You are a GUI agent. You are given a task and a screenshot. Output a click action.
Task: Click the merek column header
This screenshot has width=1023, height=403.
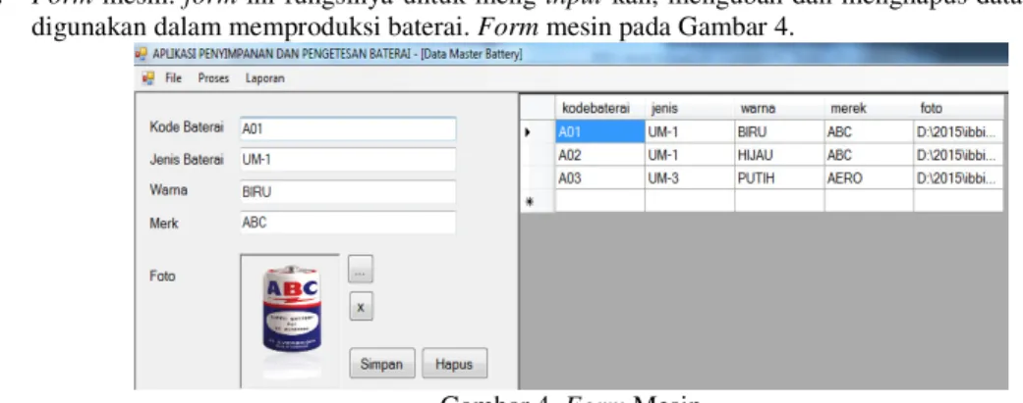(x=869, y=108)
